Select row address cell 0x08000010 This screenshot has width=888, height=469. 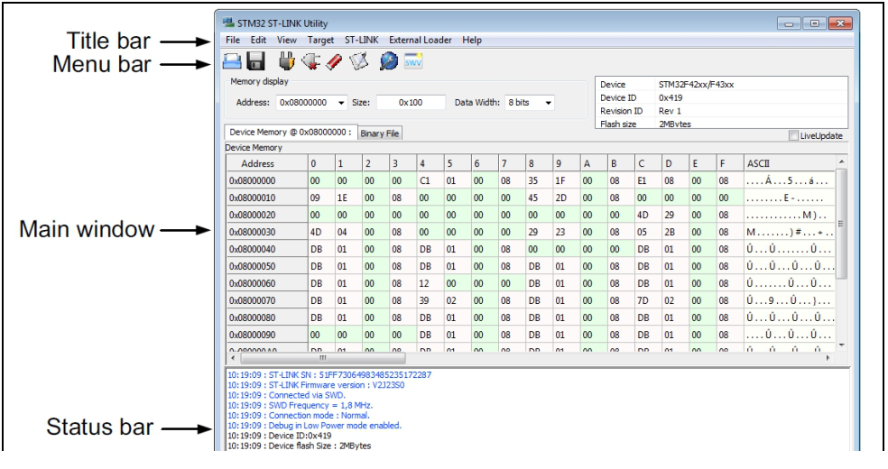(267, 198)
